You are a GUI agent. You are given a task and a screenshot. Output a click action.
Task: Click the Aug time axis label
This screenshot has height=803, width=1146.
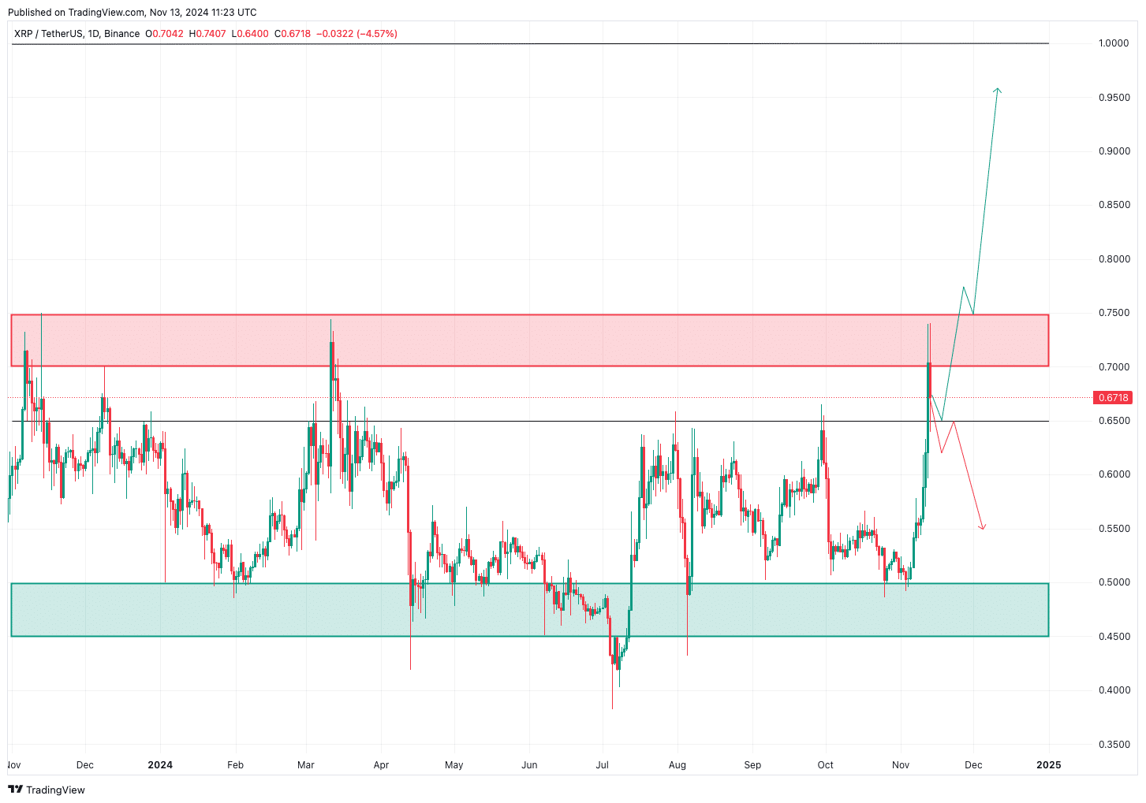tap(678, 765)
